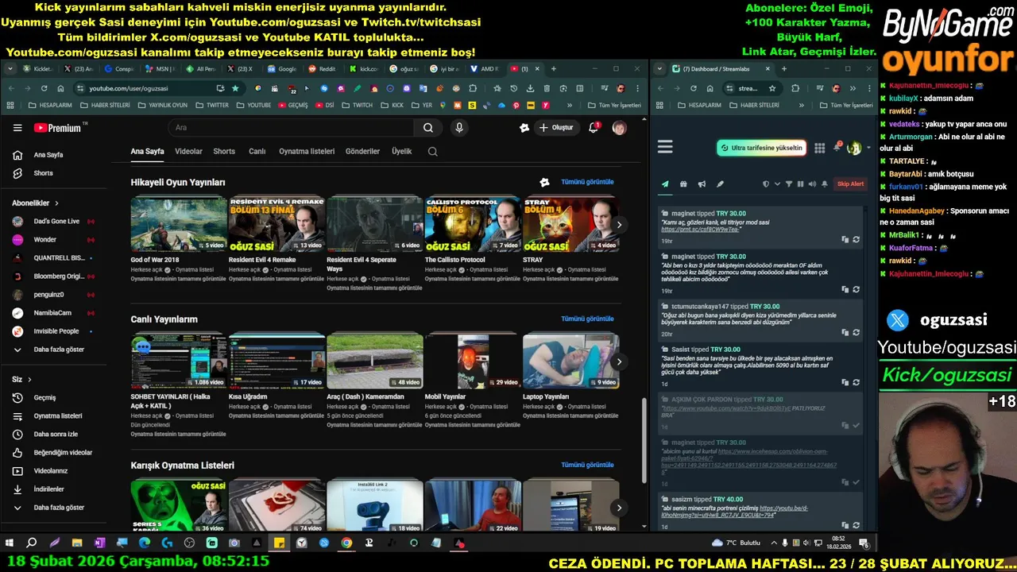Replay the first maginet TRY 30.00 tip alert
Image resolution: width=1017 pixels, height=572 pixels.
click(x=856, y=239)
